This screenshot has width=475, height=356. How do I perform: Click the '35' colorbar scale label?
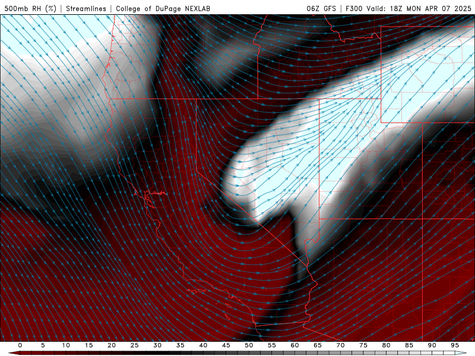click(x=180, y=345)
